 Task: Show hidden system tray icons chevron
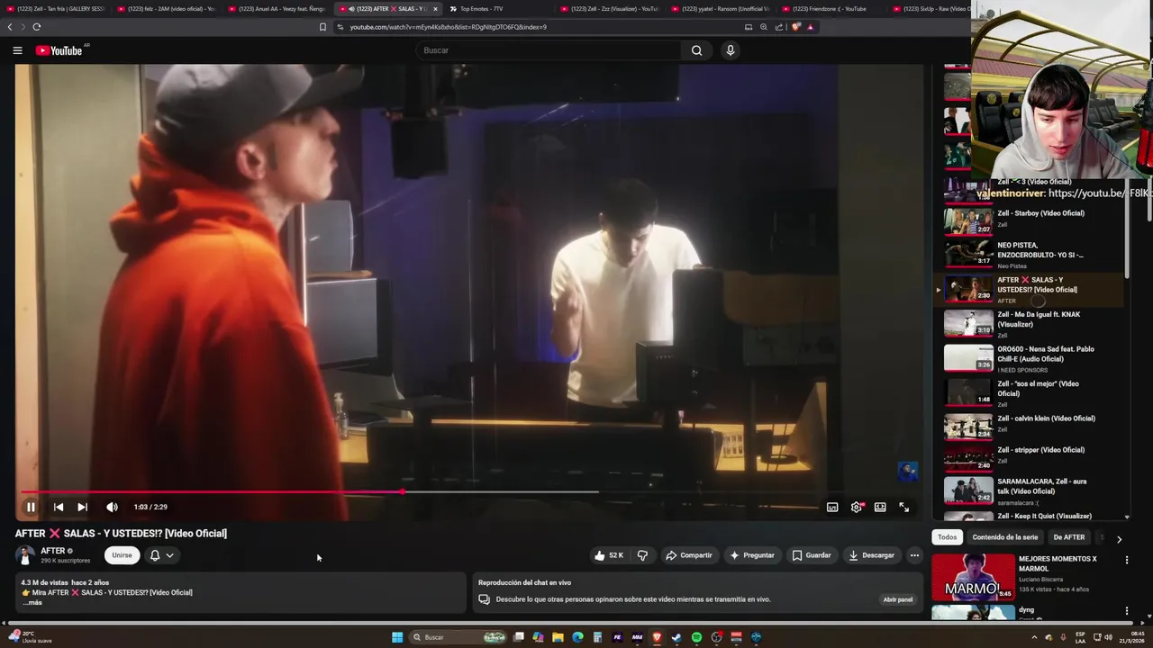coord(1034,637)
